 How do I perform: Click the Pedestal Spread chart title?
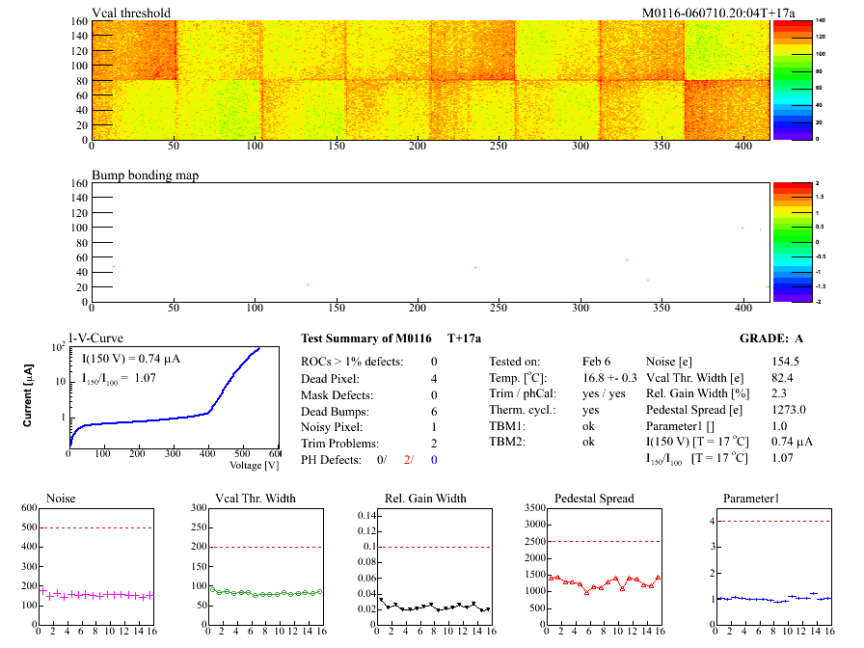[x=594, y=499]
